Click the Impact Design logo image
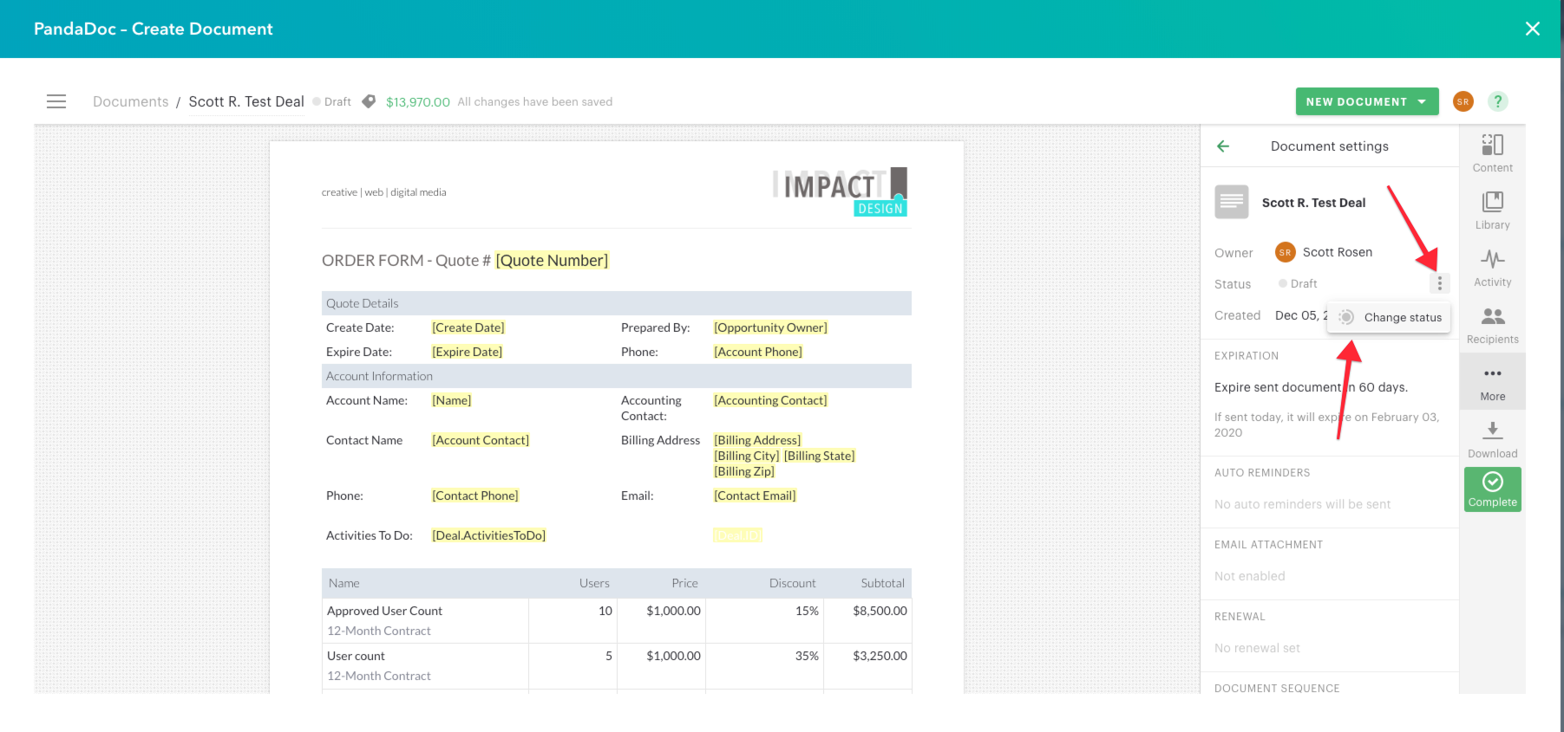The image size is (1564, 732). coord(840,191)
